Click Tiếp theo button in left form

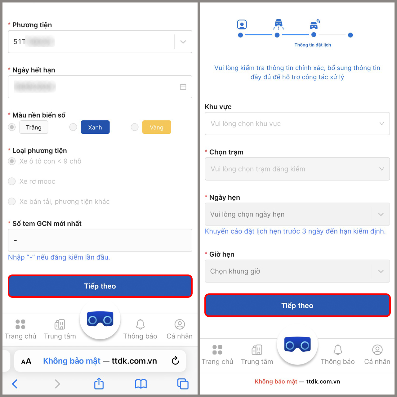[x=100, y=286]
